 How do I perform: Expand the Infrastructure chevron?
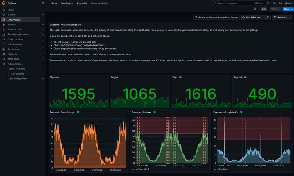tap(43, 44)
